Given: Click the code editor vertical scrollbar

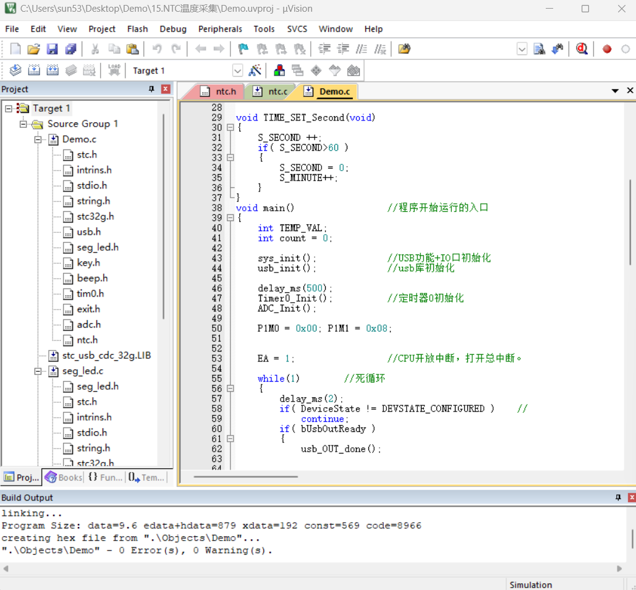Looking at the screenshot, I should [630, 222].
